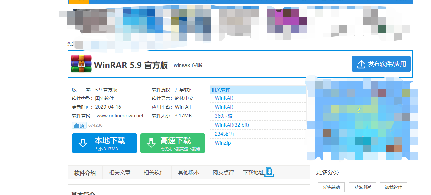Click the 国外软件 software type value

pyautogui.click(x=104, y=98)
